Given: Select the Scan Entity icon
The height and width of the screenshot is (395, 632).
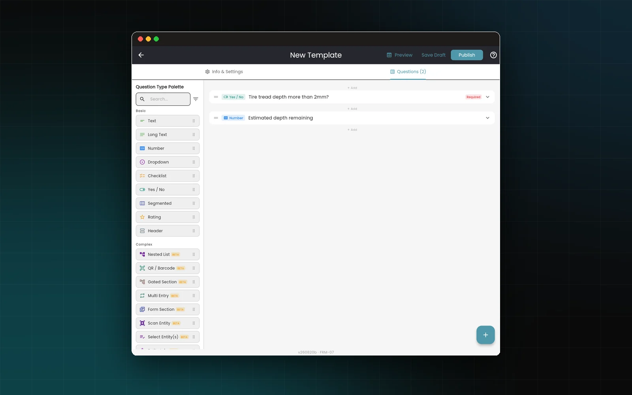Looking at the screenshot, I should pyautogui.click(x=142, y=323).
